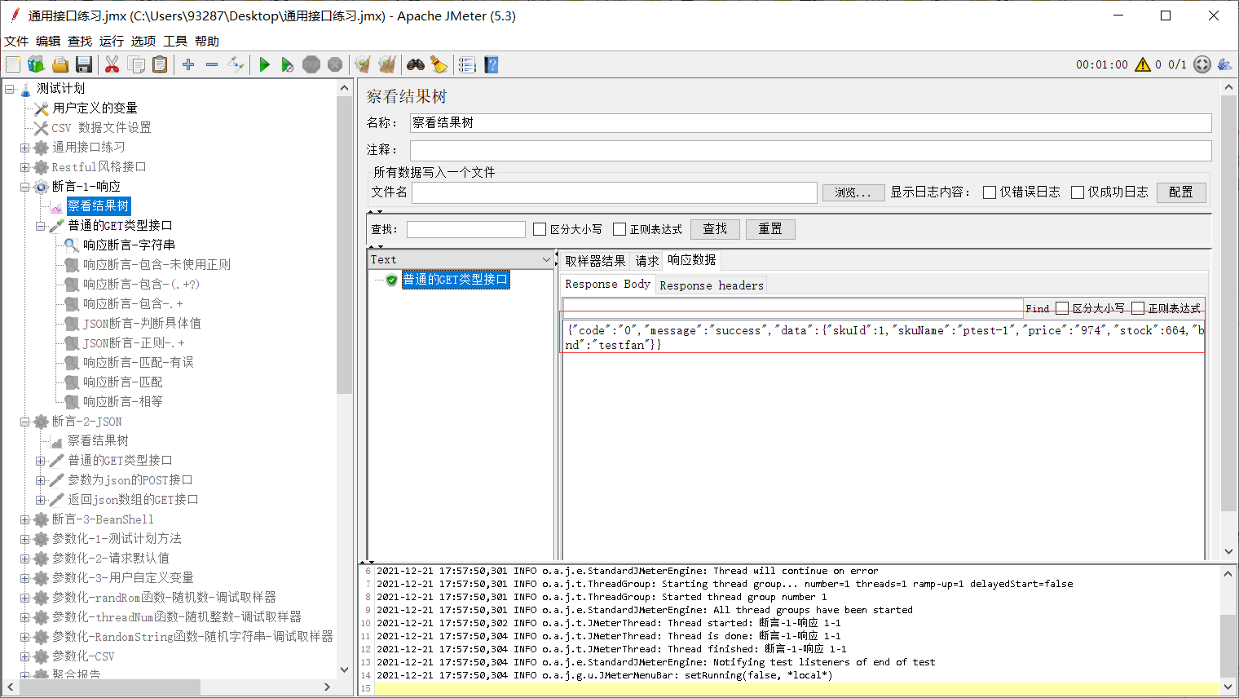Enable the 仅错误日志 checkbox
Image resolution: width=1239 pixels, height=698 pixels.
point(990,192)
